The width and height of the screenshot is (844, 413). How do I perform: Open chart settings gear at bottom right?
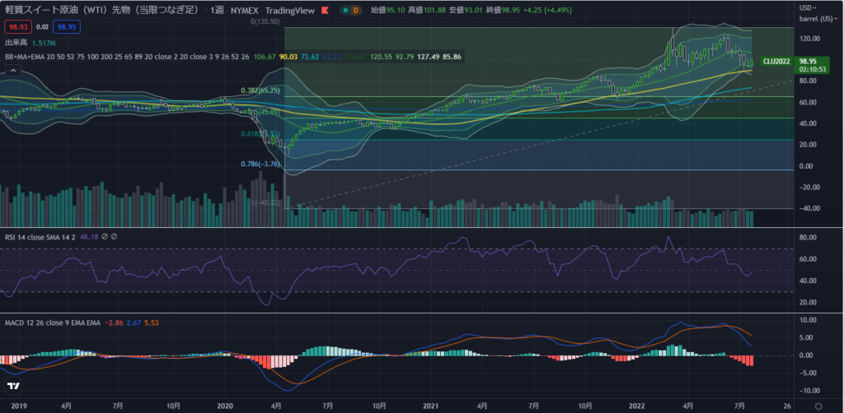tap(817, 405)
